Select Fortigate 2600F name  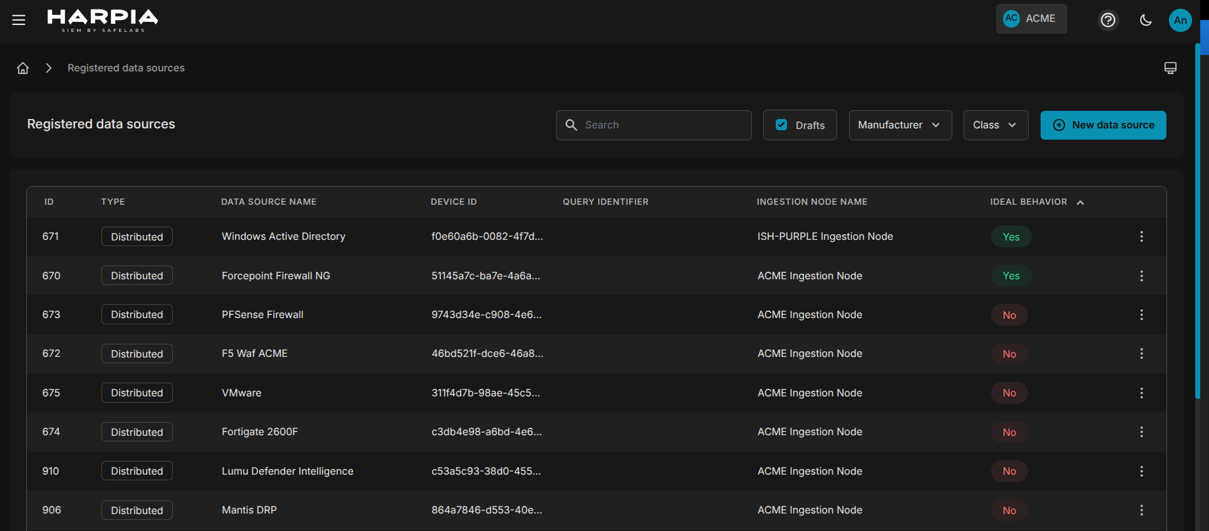point(260,431)
